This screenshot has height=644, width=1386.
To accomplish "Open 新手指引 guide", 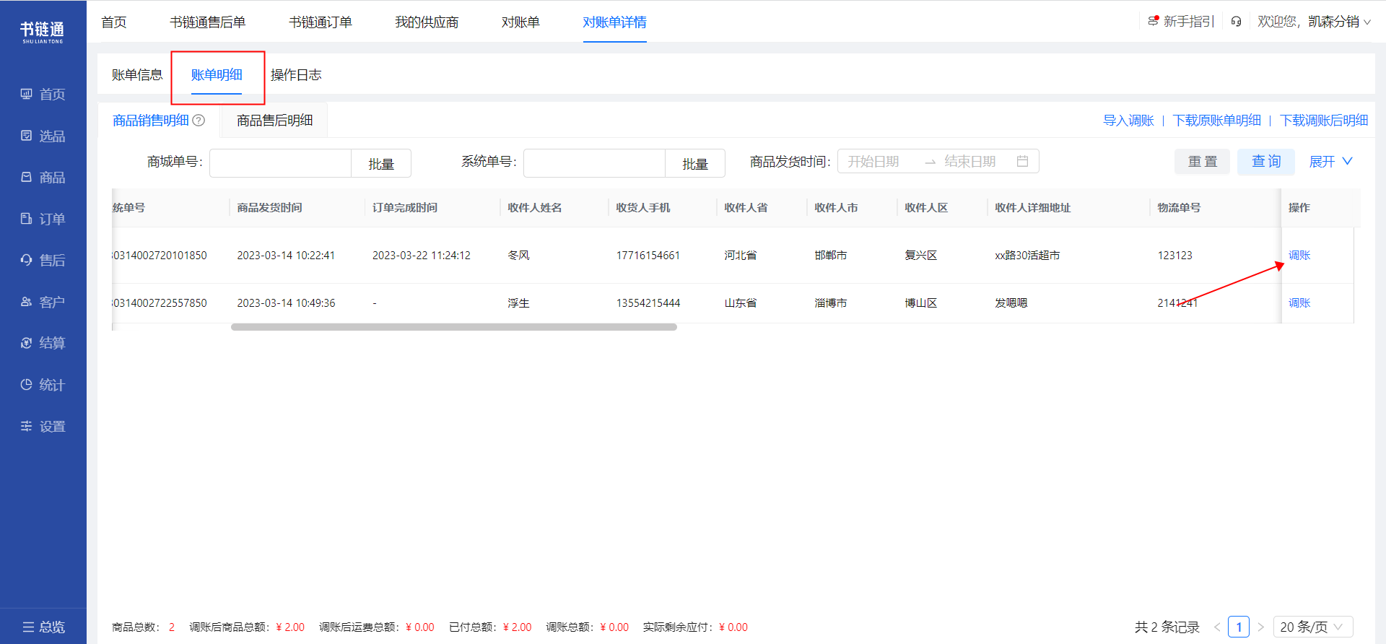I will click(1182, 22).
